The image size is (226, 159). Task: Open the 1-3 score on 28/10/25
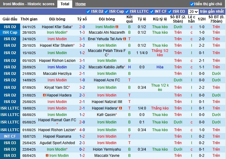[82, 32]
